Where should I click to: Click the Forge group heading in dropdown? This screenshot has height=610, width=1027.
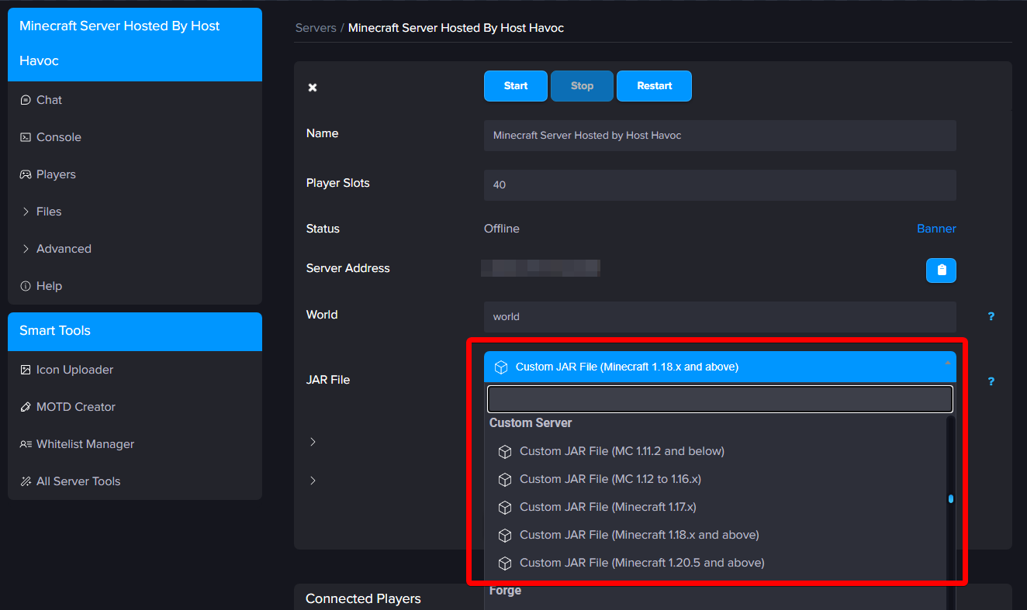click(x=505, y=591)
